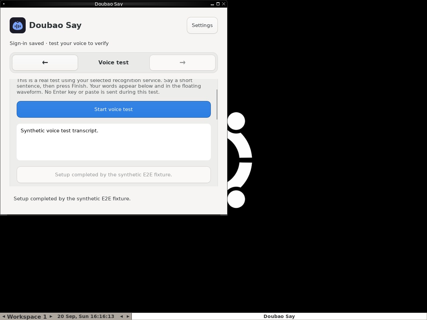Advance with the right arrow button
This screenshot has height=320, width=427.
coord(182,63)
